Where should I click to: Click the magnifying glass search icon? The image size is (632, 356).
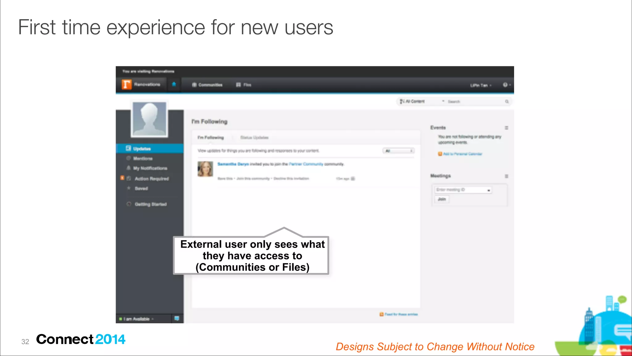click(x=507, y=102)
